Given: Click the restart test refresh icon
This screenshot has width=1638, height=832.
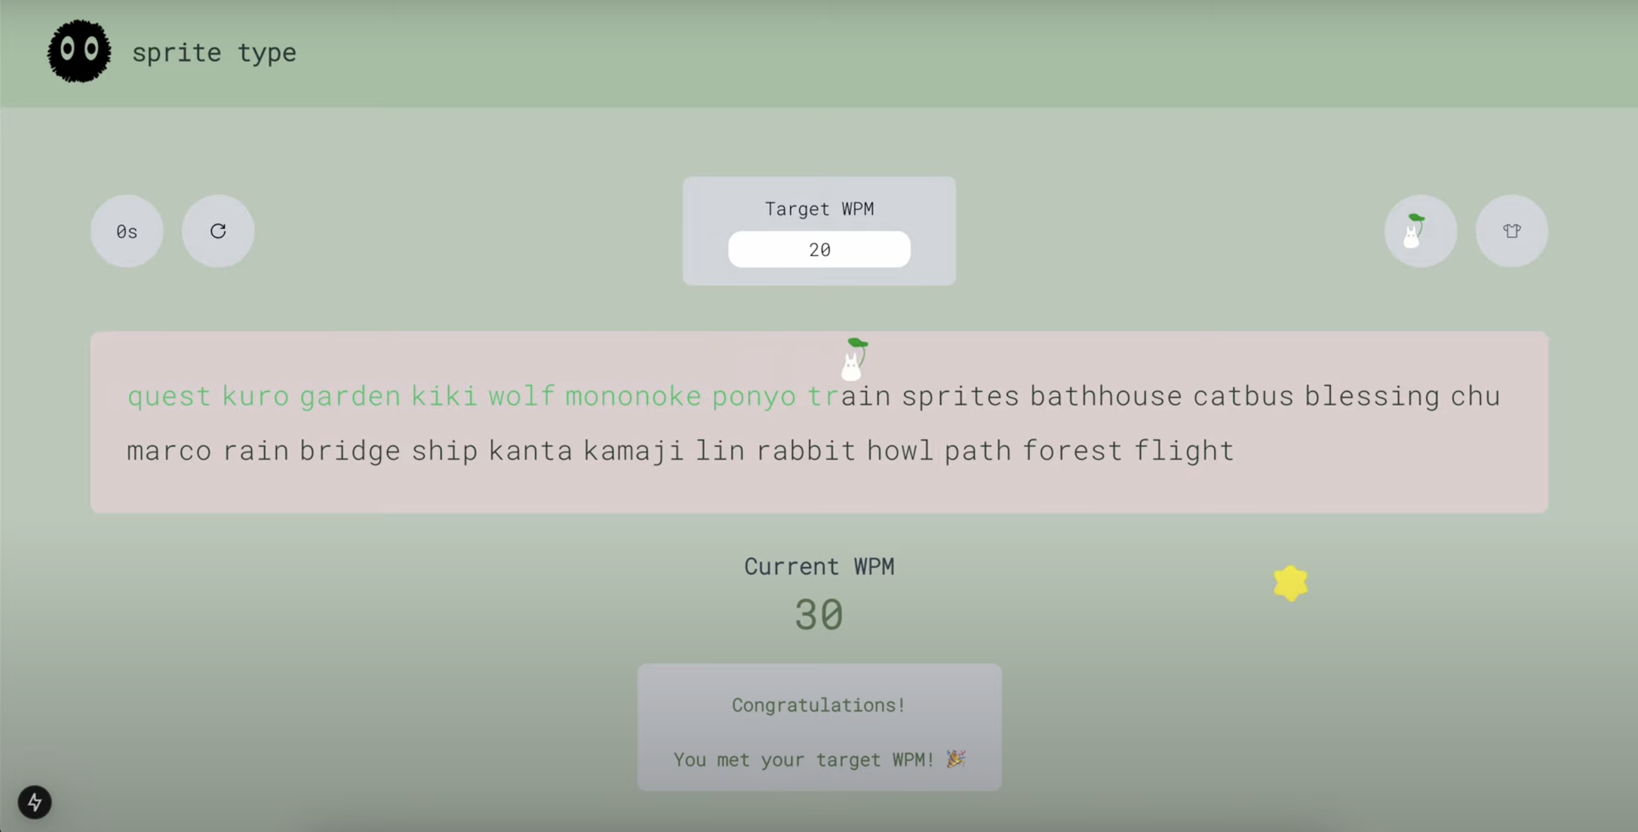Looking at the screenshot, I should pos(218,231).
